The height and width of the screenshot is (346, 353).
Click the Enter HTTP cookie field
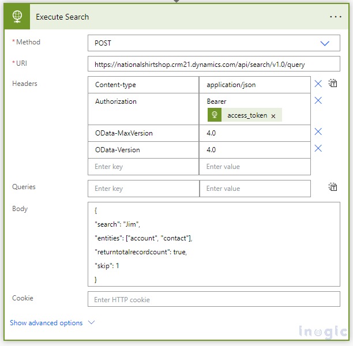(213, 299)
